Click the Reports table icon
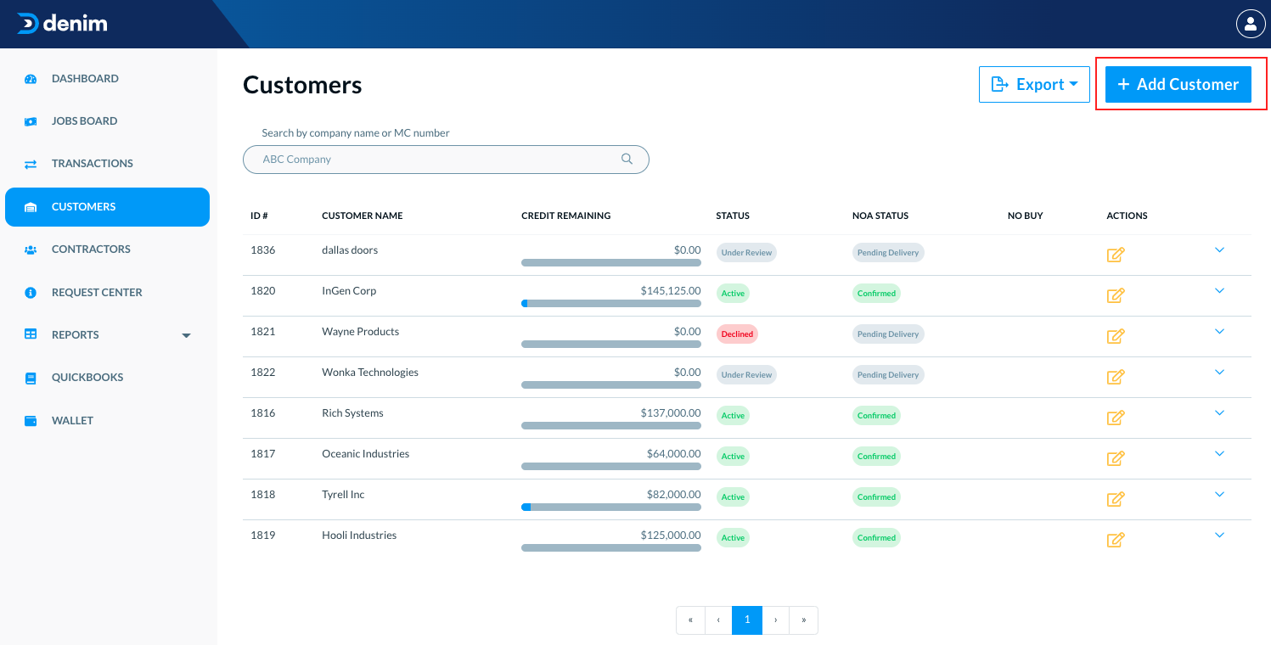The width and height of the screenshot is (1271, 645). (31, 334)
